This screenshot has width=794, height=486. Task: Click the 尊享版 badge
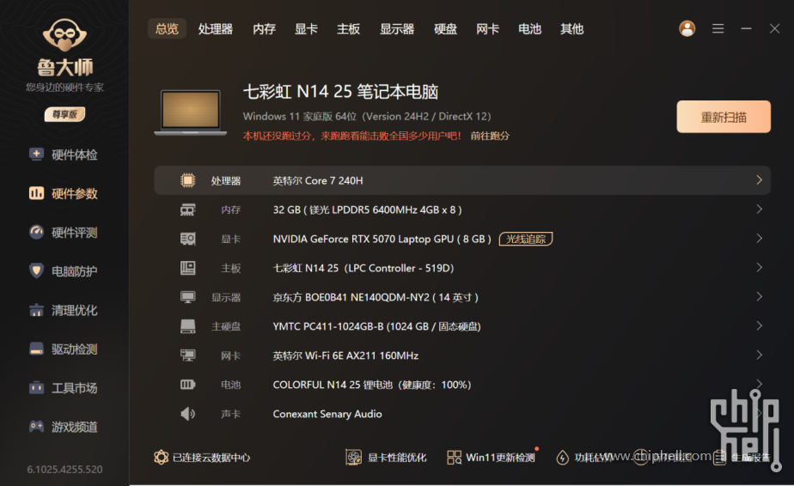[64, 114]
